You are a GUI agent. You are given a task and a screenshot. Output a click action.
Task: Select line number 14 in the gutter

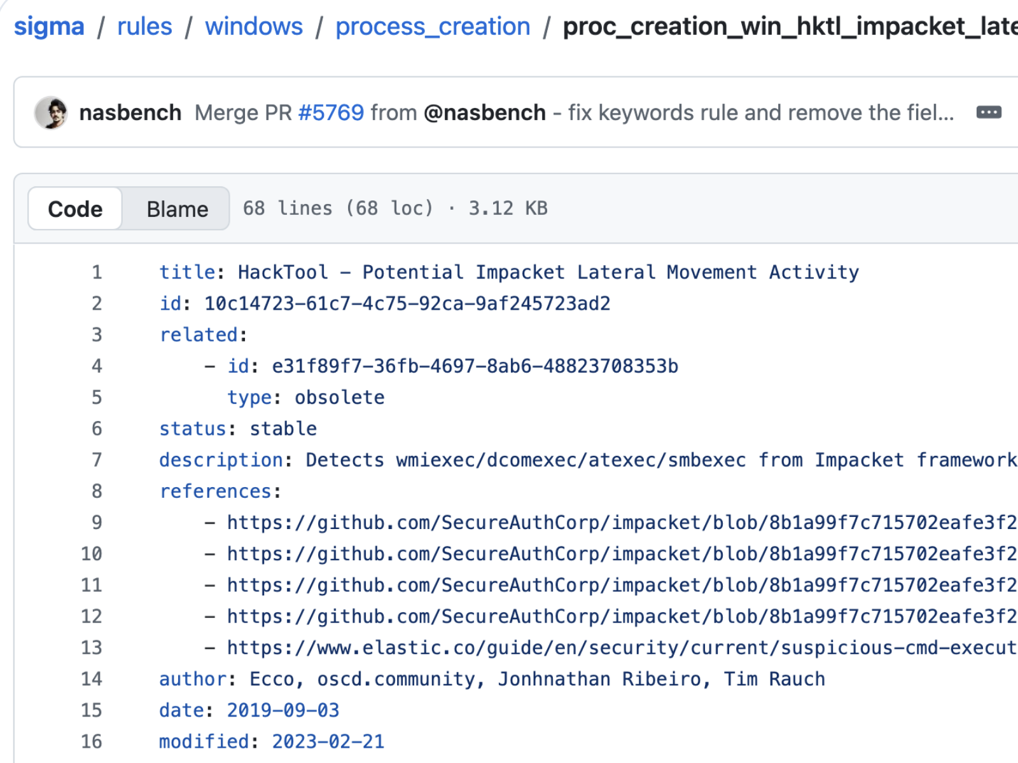tap(91, 679)
